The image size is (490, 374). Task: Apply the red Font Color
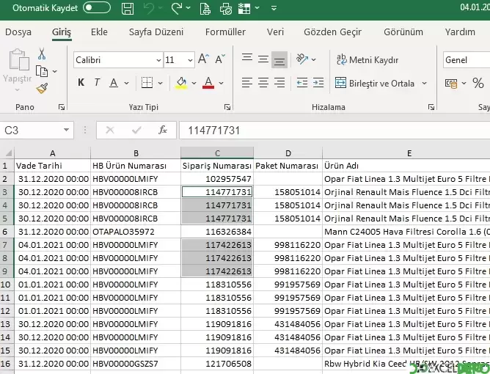tap(208, 83)
